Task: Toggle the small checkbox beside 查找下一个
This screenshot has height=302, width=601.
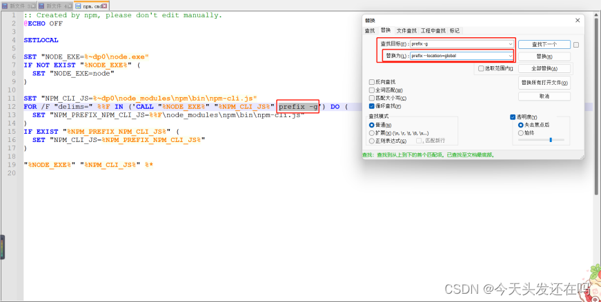Action: point(576,45)
